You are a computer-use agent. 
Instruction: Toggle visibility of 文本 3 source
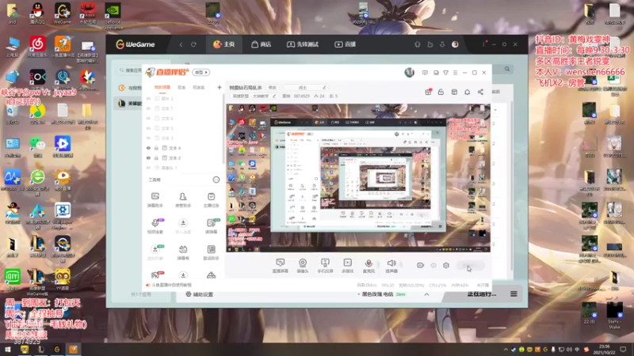click(148, 138)
